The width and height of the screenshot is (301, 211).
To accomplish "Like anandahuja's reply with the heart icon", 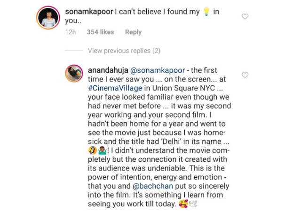I will pos(245,75).
